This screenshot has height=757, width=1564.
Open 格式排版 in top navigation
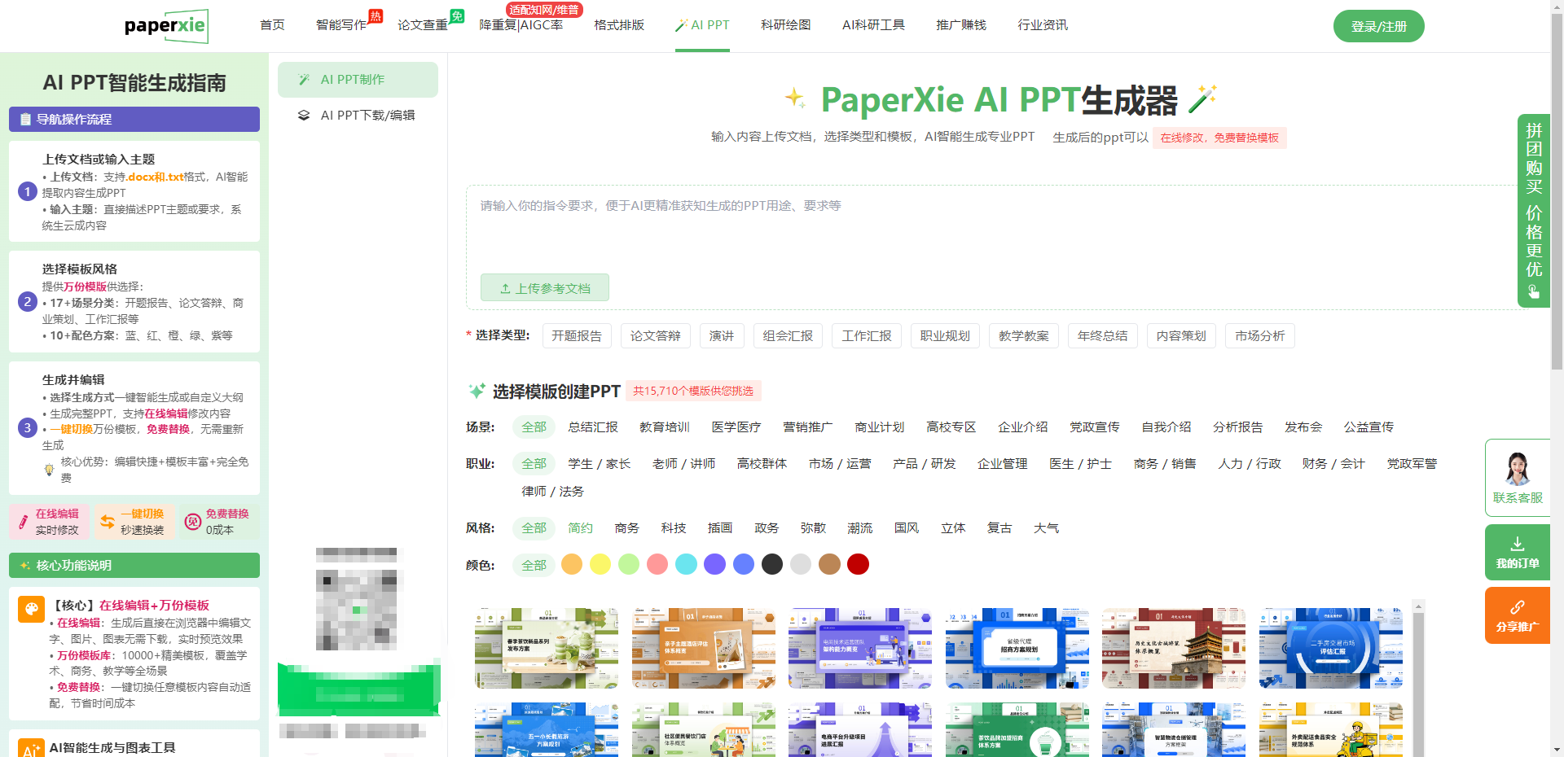[x=619, y=25]
